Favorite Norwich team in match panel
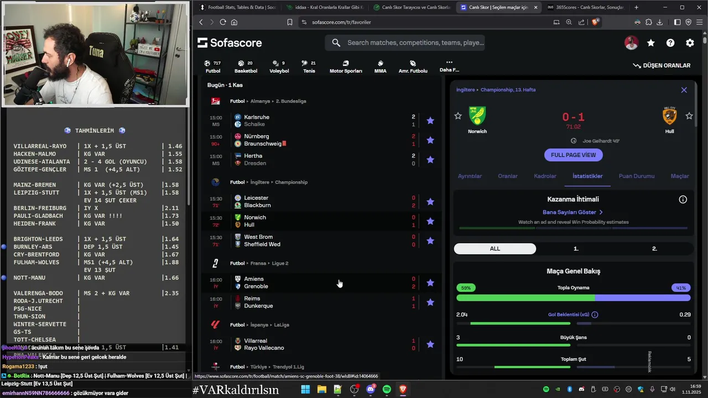 (458, 116)
